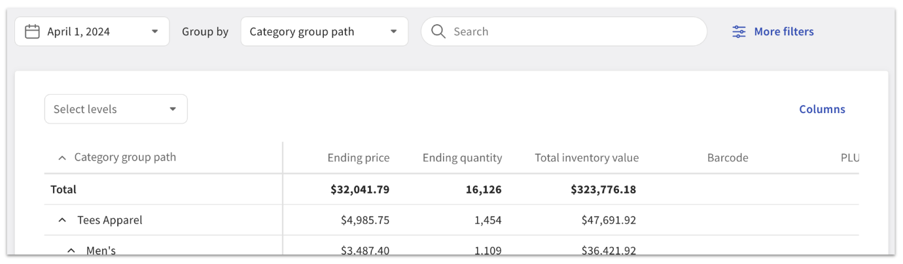903x264 pixels.
Task: Click the Tees Apparel row label
Action: pos(109,220)
